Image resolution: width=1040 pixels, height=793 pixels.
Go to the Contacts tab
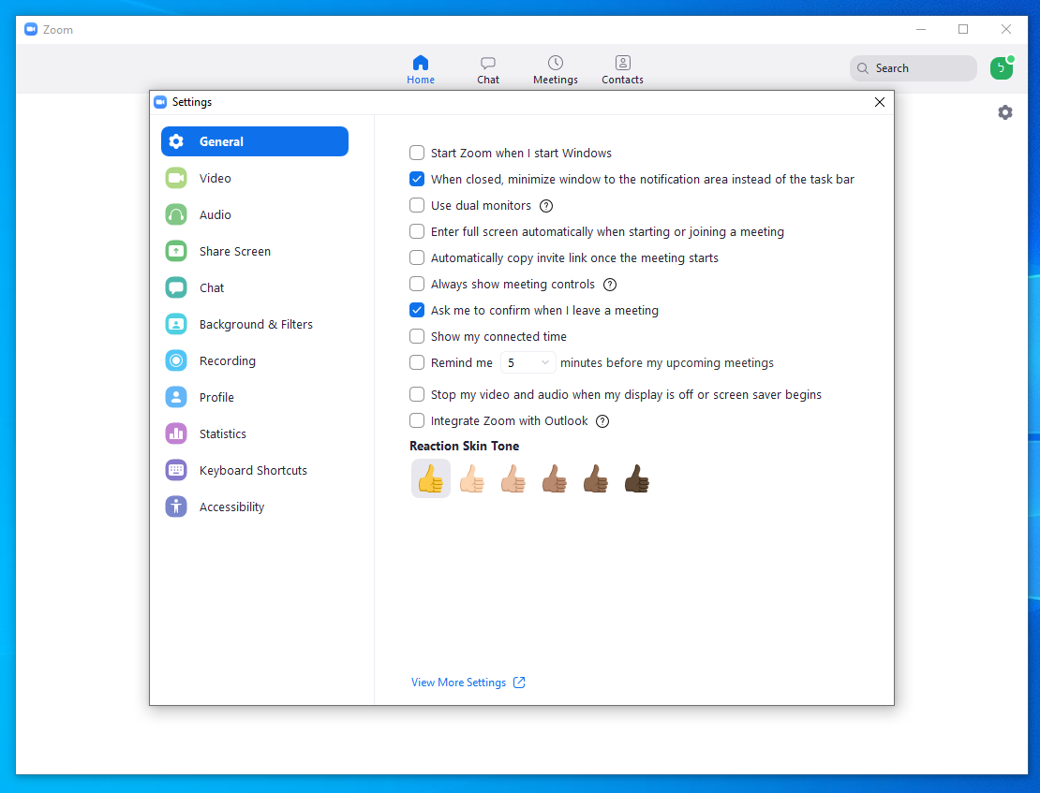pos(622,69)
